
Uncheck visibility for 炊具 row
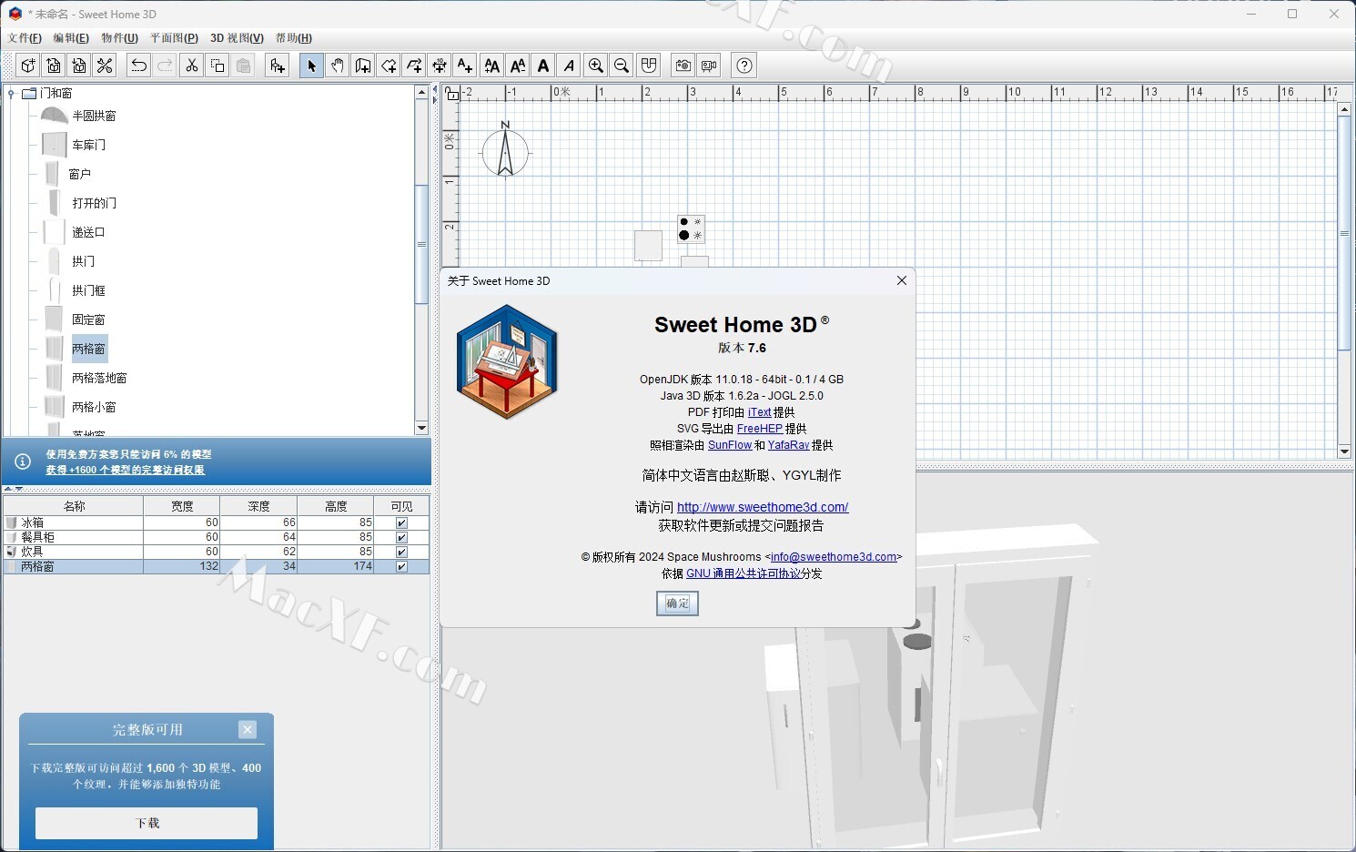[401, 552]
